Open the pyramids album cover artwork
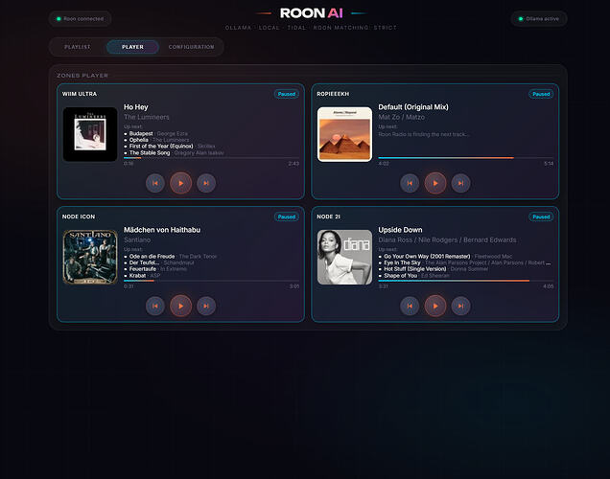 tap(344, 134)
